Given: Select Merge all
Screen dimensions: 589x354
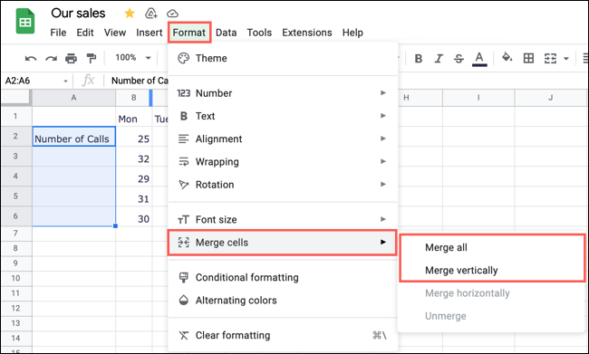Looking at the screenshot, I should tap(492, 248).
